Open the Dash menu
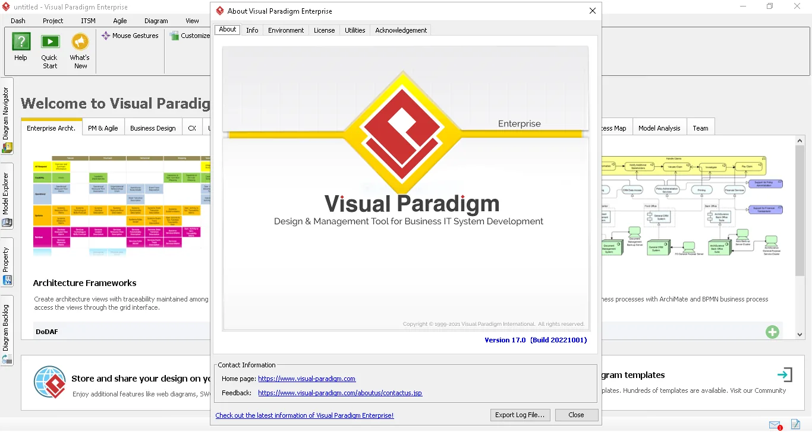The image size is (812, 432). click(x=18, y=21)
